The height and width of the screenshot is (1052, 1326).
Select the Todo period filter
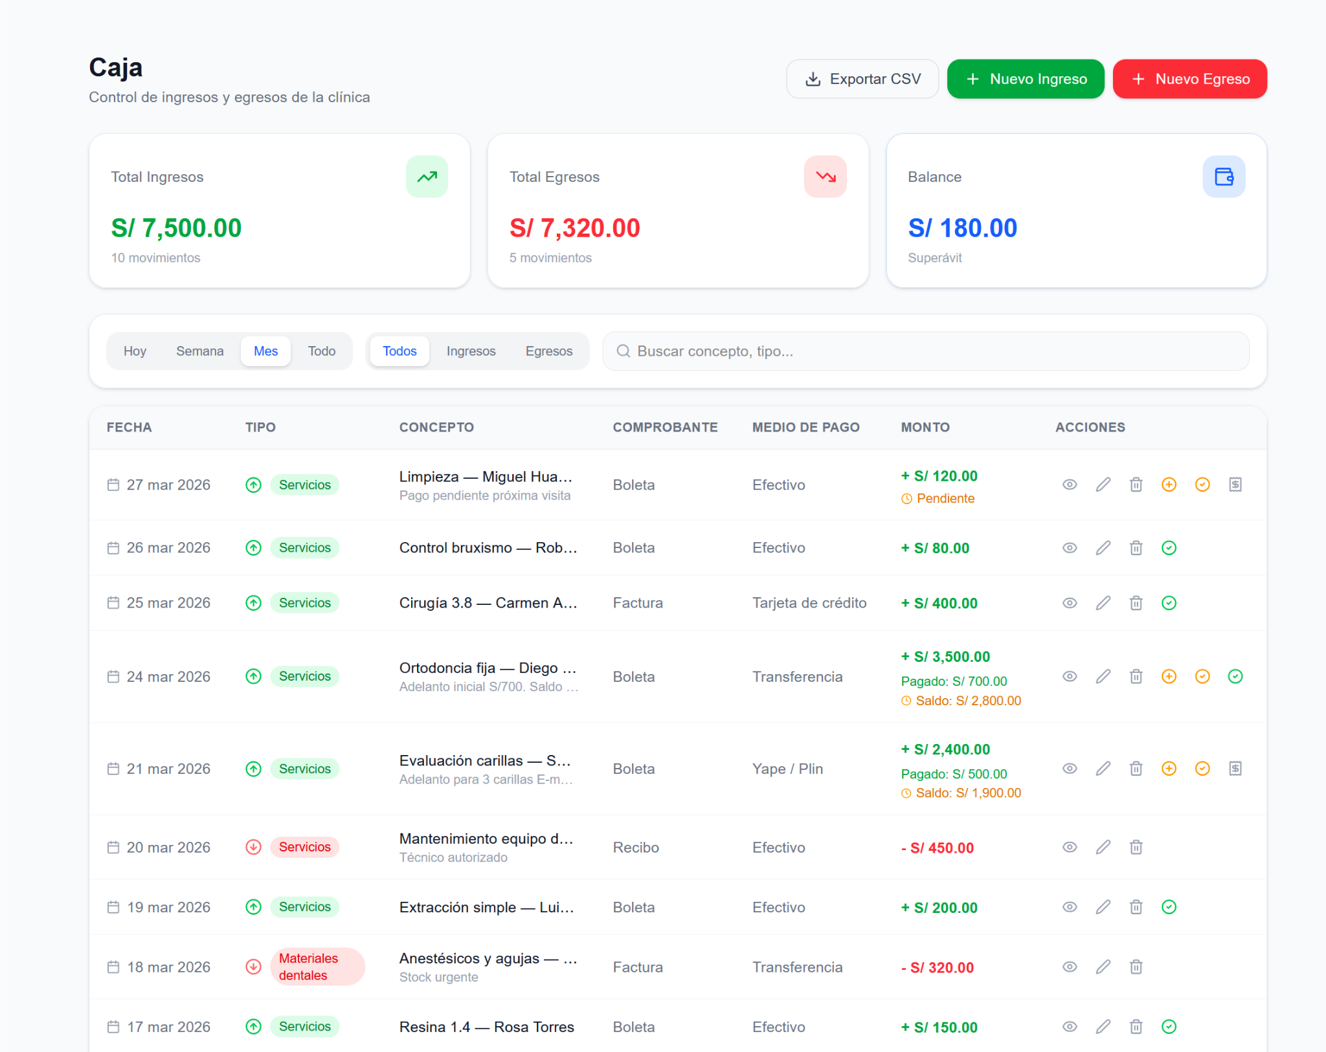tap(321, 351)
